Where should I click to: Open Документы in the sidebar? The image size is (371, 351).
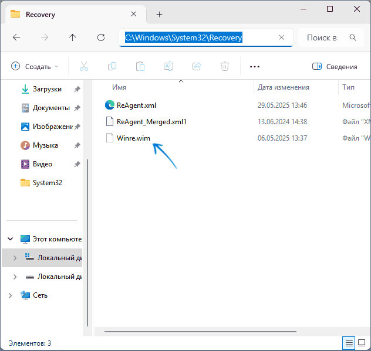51,108
